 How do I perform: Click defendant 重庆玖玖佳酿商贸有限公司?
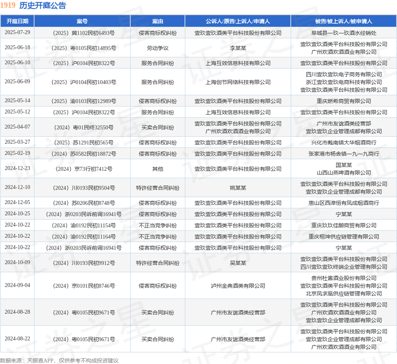[x=343, y=225]
